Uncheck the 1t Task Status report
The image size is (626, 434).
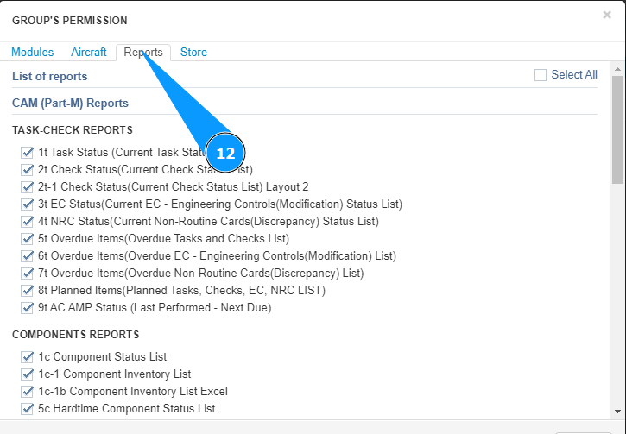[x=28, y=153]
